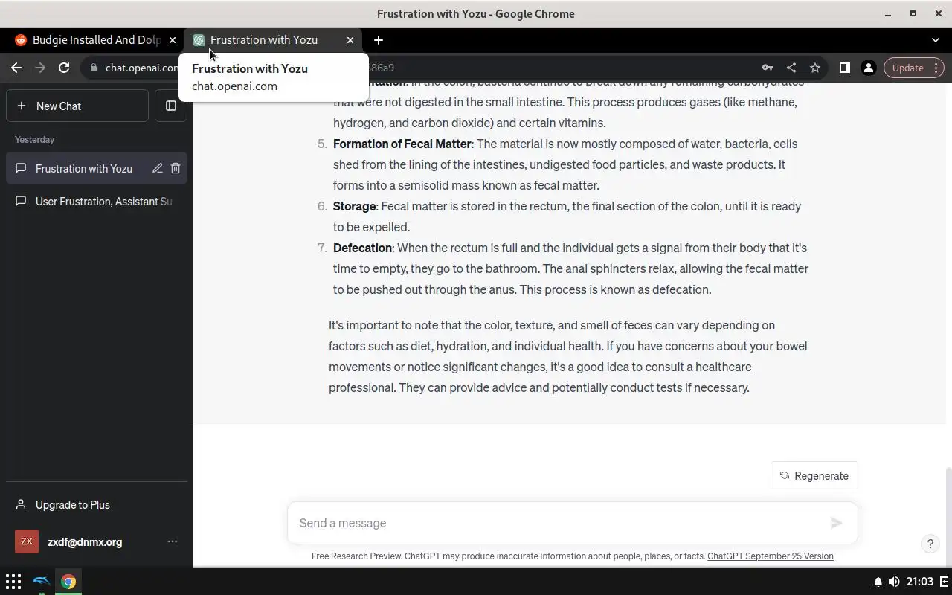
Task: Click the address bar URL chat.openai.com
Action: coord(142,68)
